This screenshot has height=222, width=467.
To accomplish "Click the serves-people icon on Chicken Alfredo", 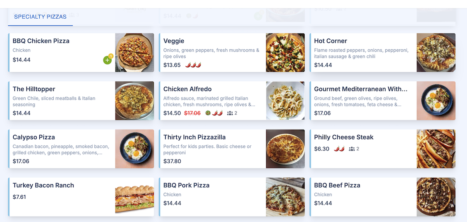I will pos(230,113).
